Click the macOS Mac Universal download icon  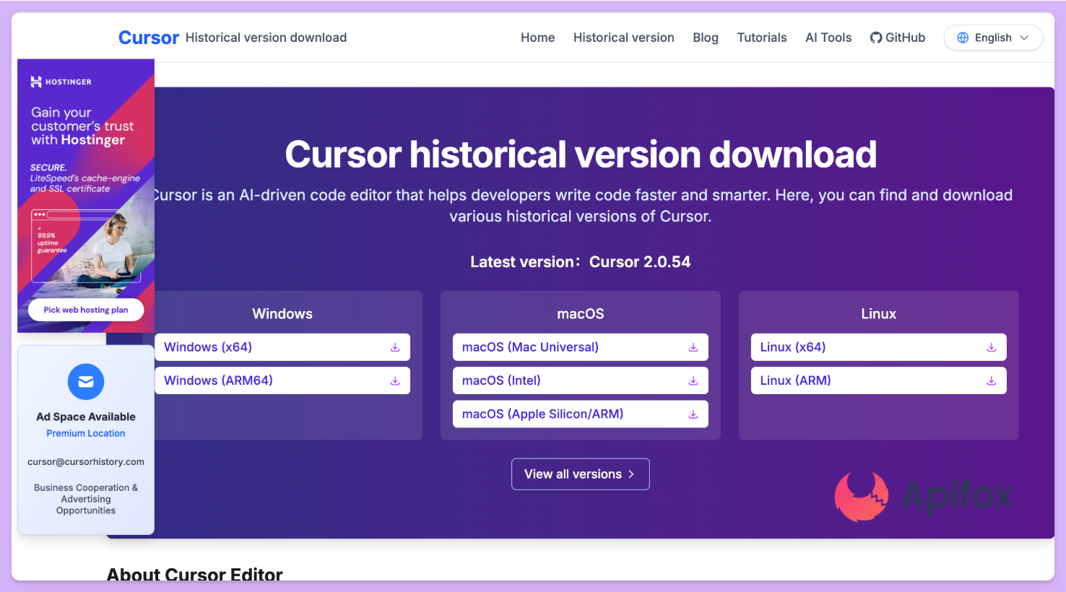coord(693,347)
